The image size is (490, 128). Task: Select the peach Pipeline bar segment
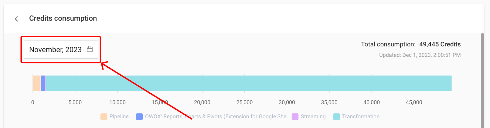click(x=36, y=83)
